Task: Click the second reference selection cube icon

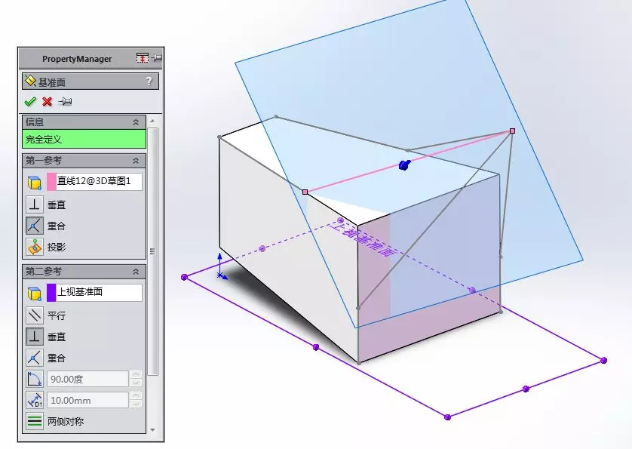Action: [x=35, y=294]
